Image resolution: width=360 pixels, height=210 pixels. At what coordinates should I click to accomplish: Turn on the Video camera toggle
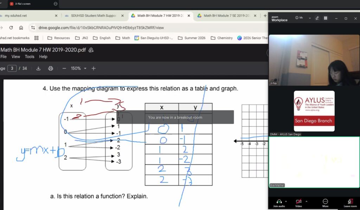(298, 202)
